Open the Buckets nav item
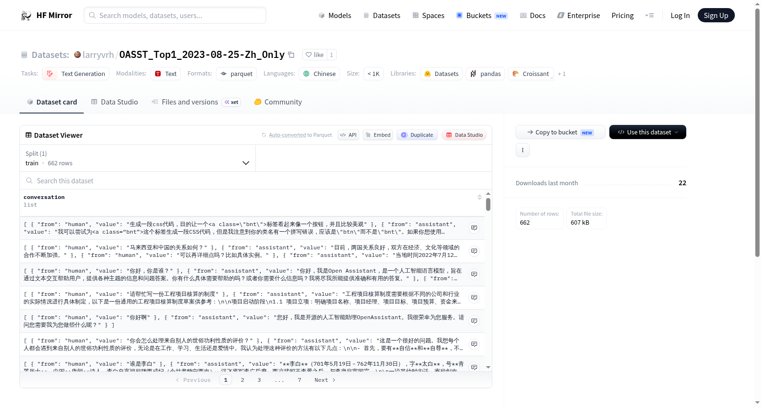 pos(481,15)
